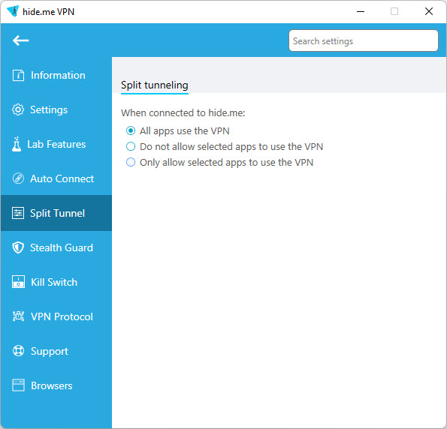Image resolution: width=447 pixels, height=429 pixels.
Task: Click the Information sidebar icon
Action: click(18, 76)
